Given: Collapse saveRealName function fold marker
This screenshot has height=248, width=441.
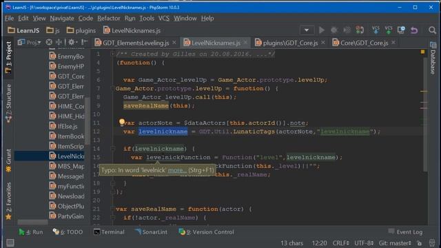Looking at the screenshot, I should click(113, 209).
